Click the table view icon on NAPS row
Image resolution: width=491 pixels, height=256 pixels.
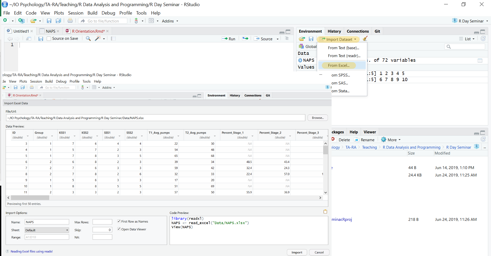(480, 60)
